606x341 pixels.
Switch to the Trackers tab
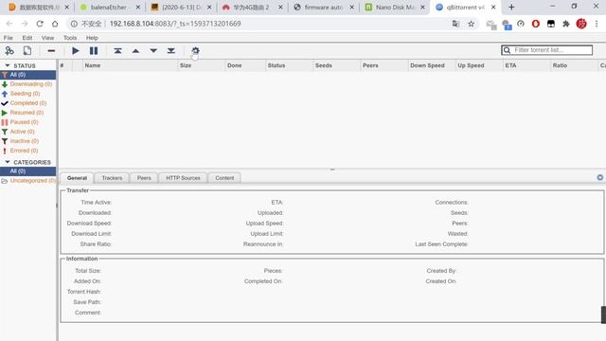coord(112,178)
